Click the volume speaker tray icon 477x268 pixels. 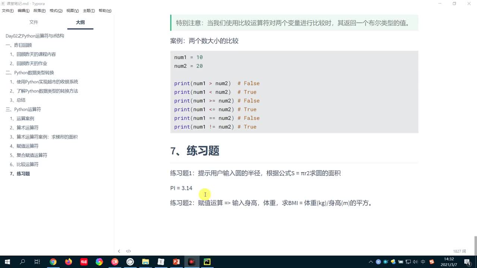(416, 262)
